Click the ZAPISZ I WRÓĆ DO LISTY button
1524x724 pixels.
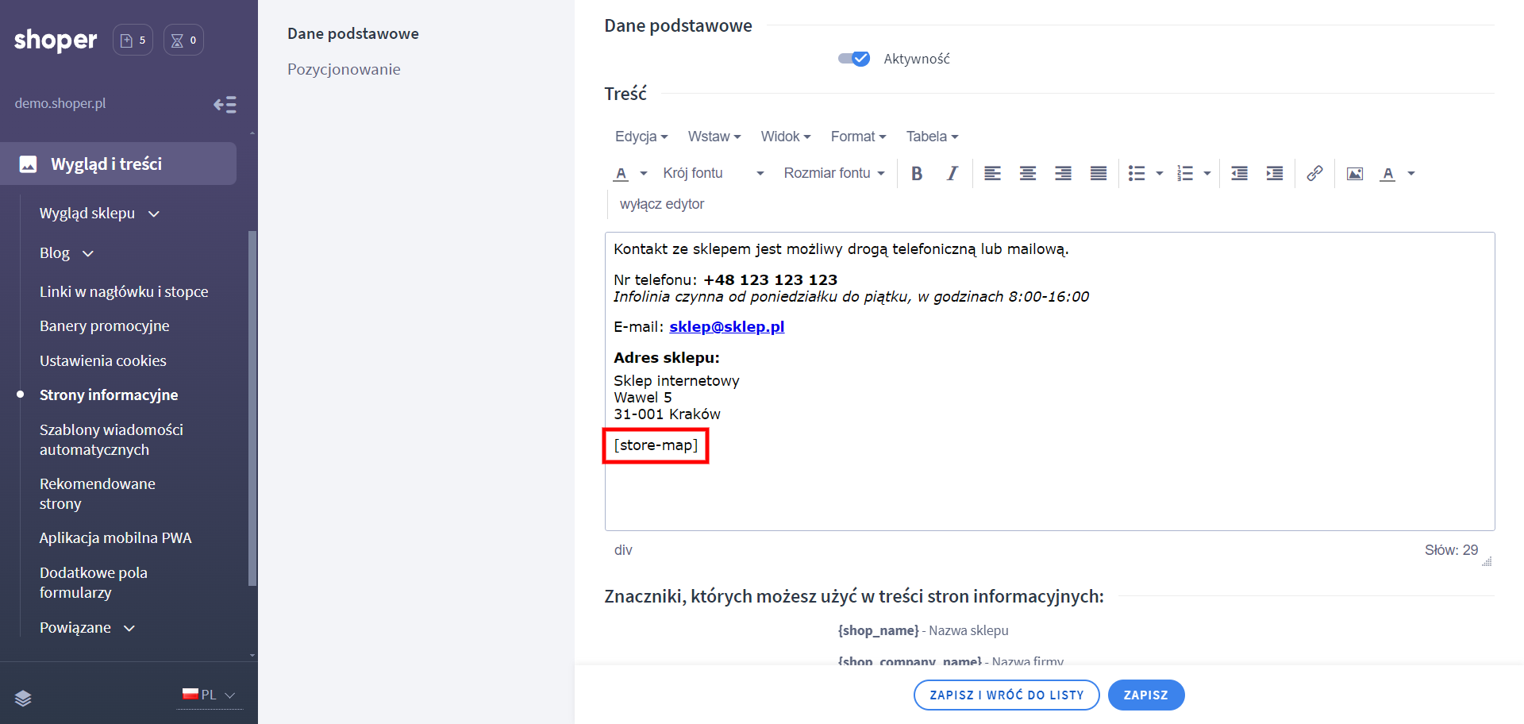1006,695
